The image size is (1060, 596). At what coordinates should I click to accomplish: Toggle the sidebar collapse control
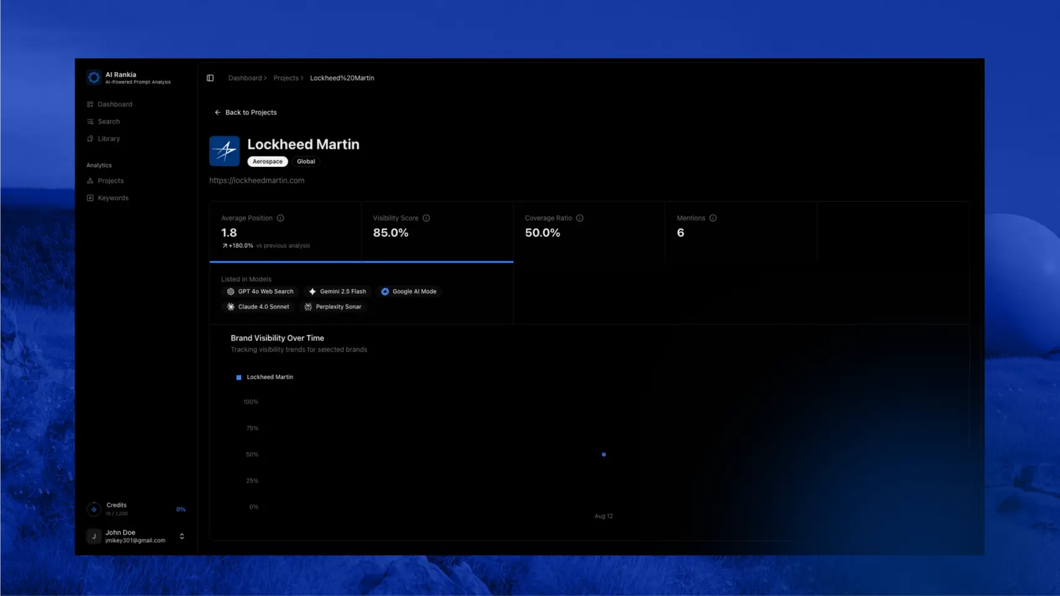tap(210, 78)
